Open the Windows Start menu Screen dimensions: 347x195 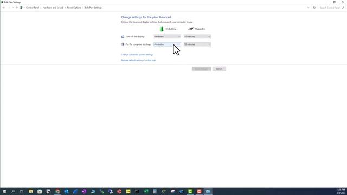pos(4,191)
